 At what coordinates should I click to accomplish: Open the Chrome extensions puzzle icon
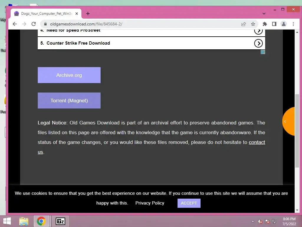[265, 24]
